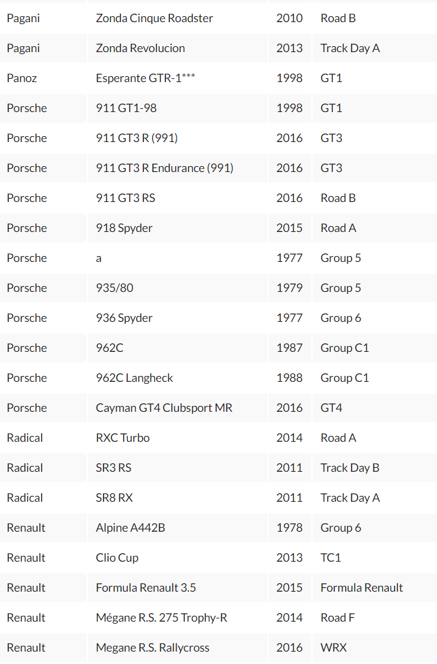Viewport: 437px width, 664px height.
Task: Select the RXC Turbo model cell
Action: point(178,438)
